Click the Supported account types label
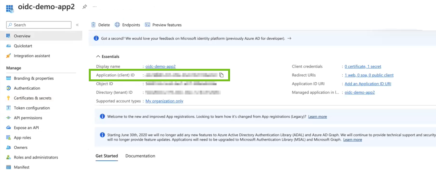 coord(118,101)
